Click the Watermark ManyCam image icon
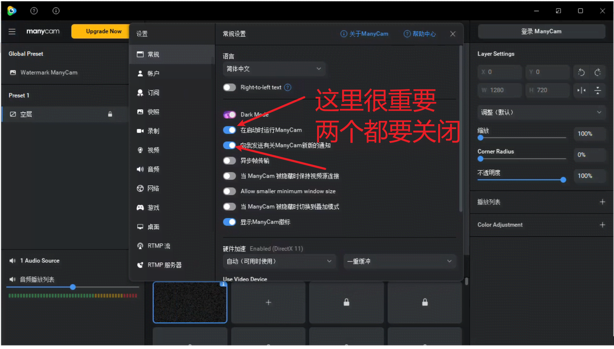The width and height of the screenshot is (614, 349). click(x=13, y=72)
